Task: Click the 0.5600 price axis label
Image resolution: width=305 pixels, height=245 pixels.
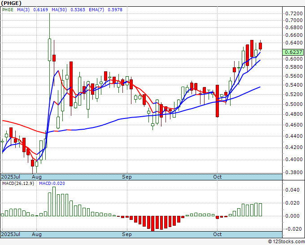Action: coord(294,76)
